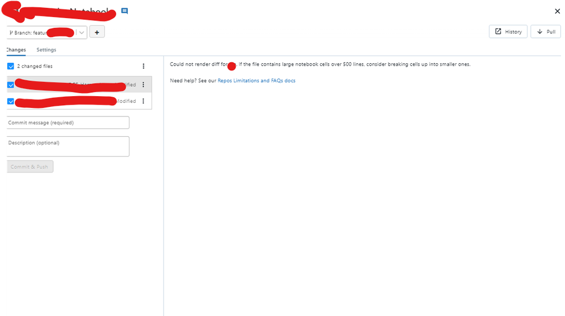
Task: Open kebab menu of first modified file
Action: pos(143,85)
